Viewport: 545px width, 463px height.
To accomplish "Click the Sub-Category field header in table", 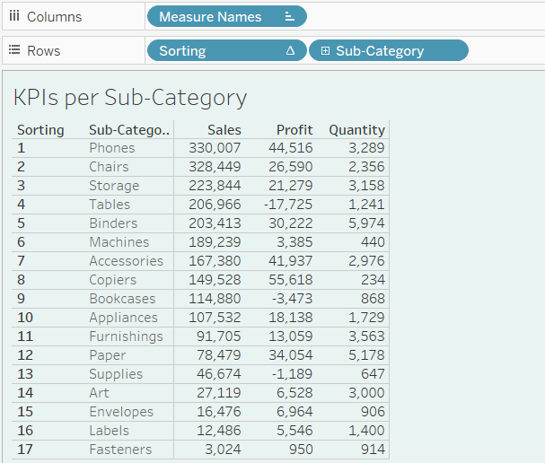I will [129, 130].
